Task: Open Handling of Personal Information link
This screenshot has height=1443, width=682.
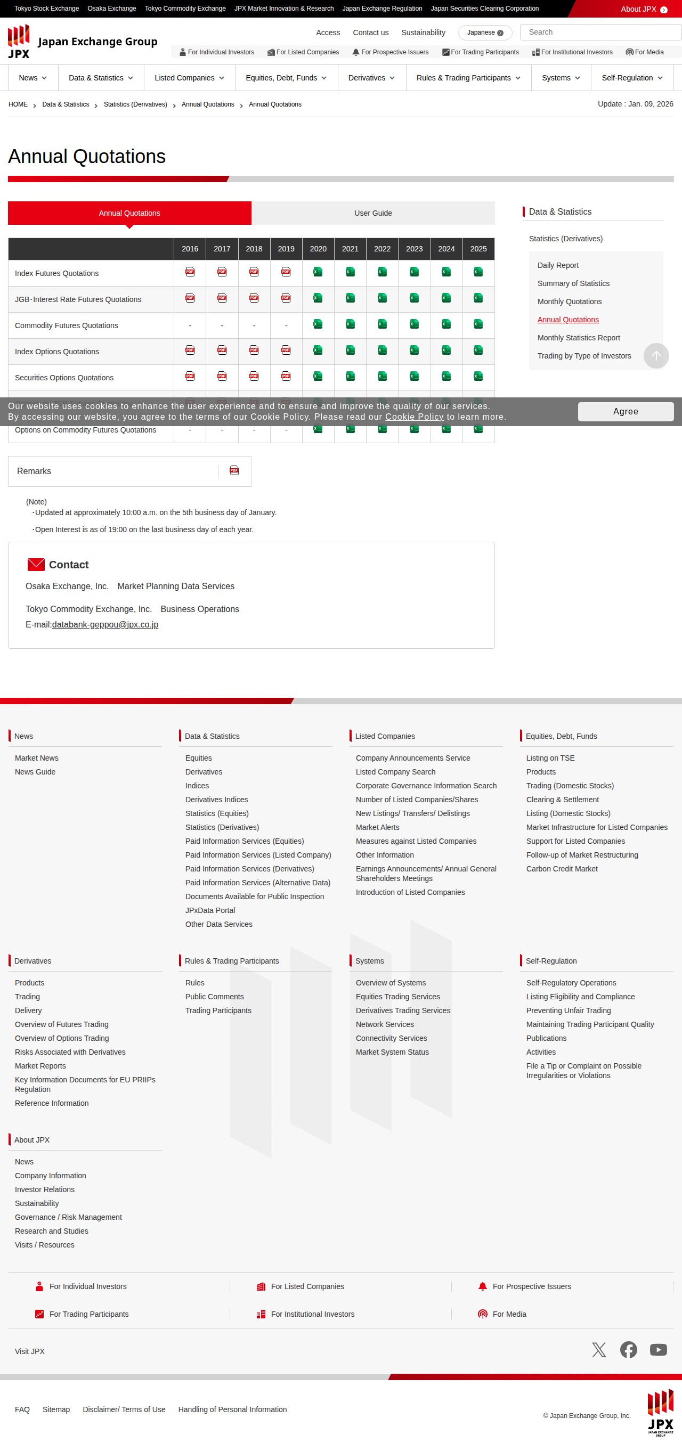Action: pyautogui.click(x=232, y=1409)
